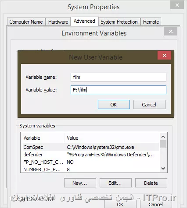Click the system variables scrollbar thumb
The image size is (187, 208).
163,144
